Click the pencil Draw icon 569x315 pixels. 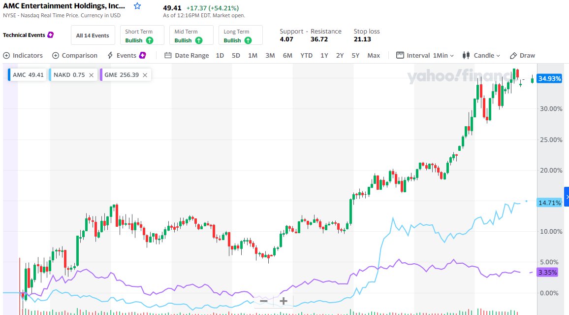click(513, 56)
